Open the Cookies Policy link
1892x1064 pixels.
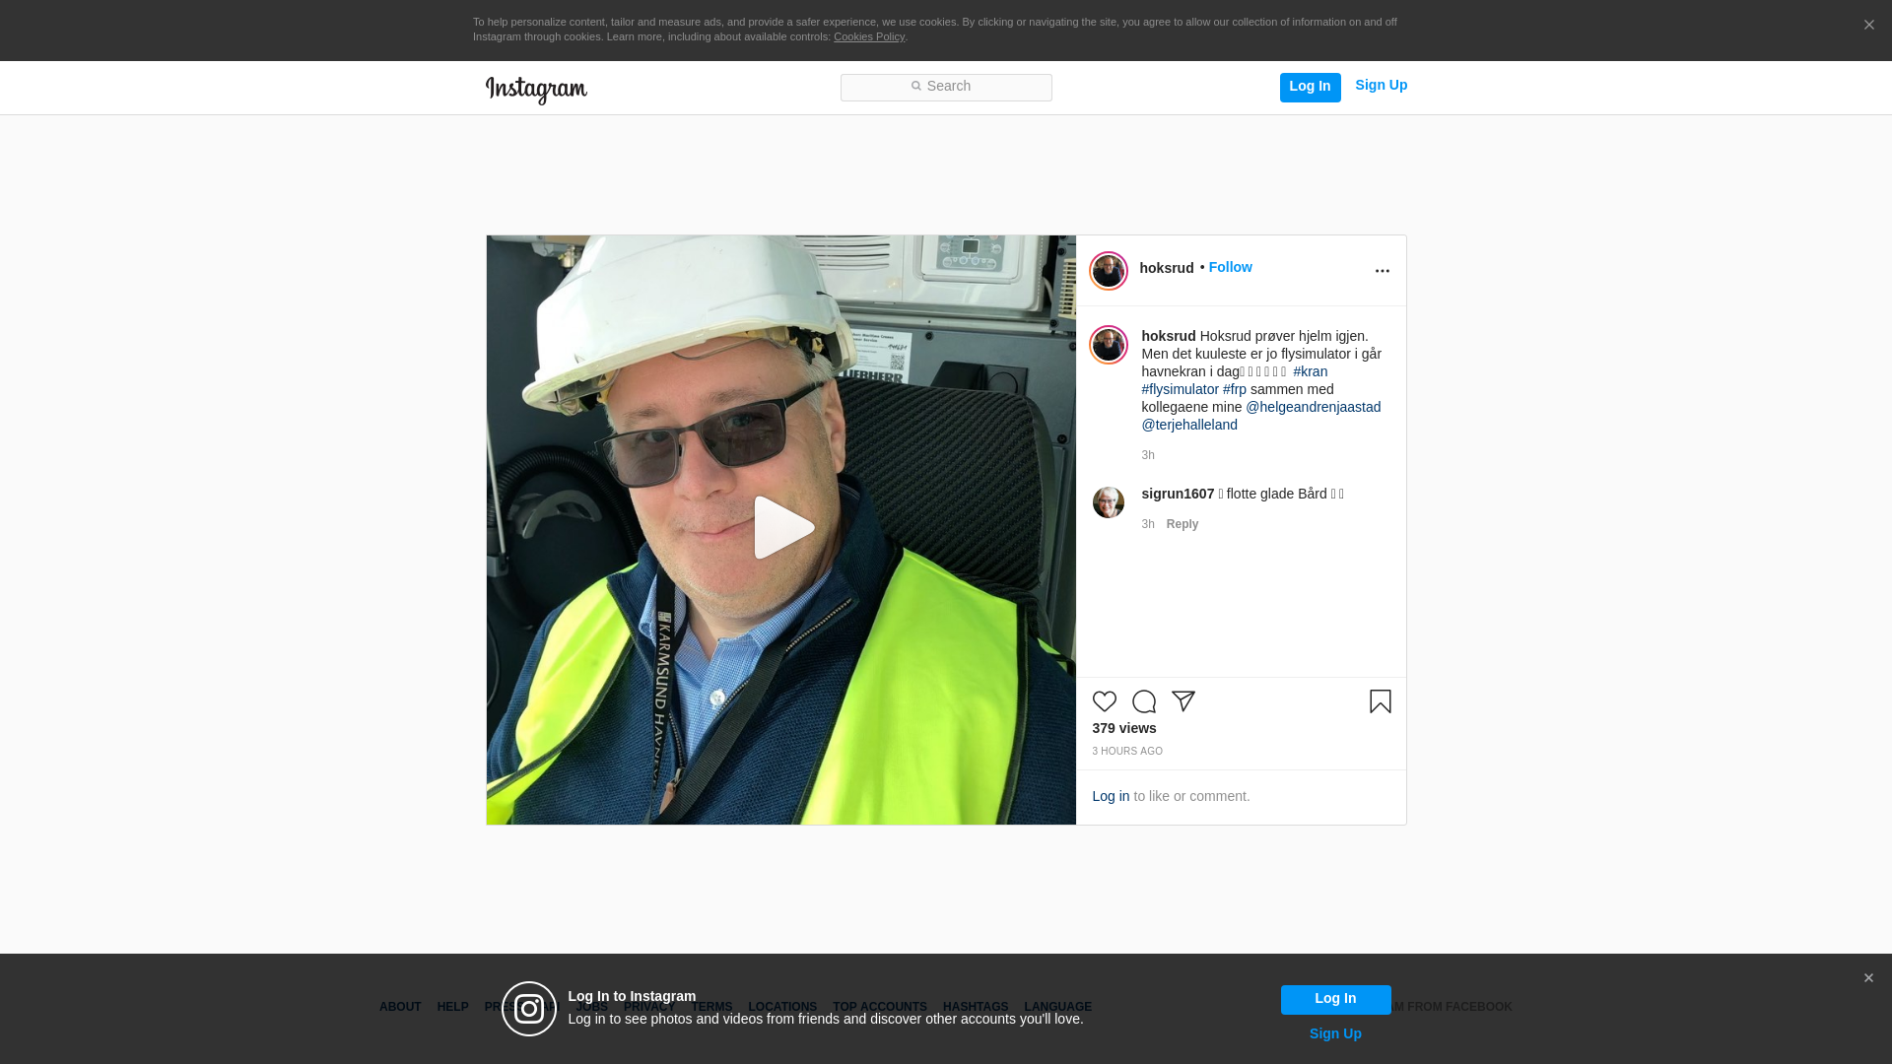tap(868, 36)
